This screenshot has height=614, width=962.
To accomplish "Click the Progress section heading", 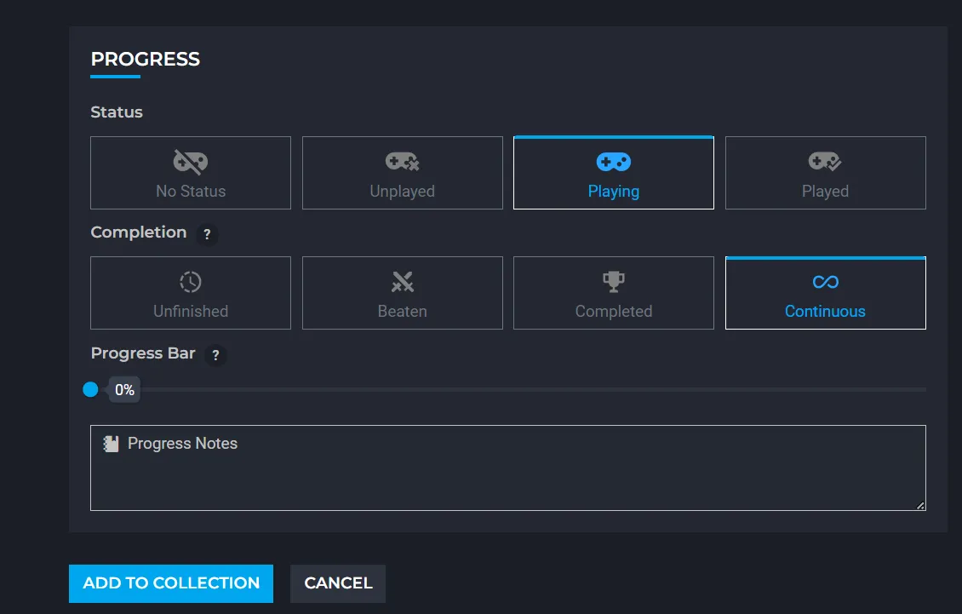I will [x=145, y=60].
